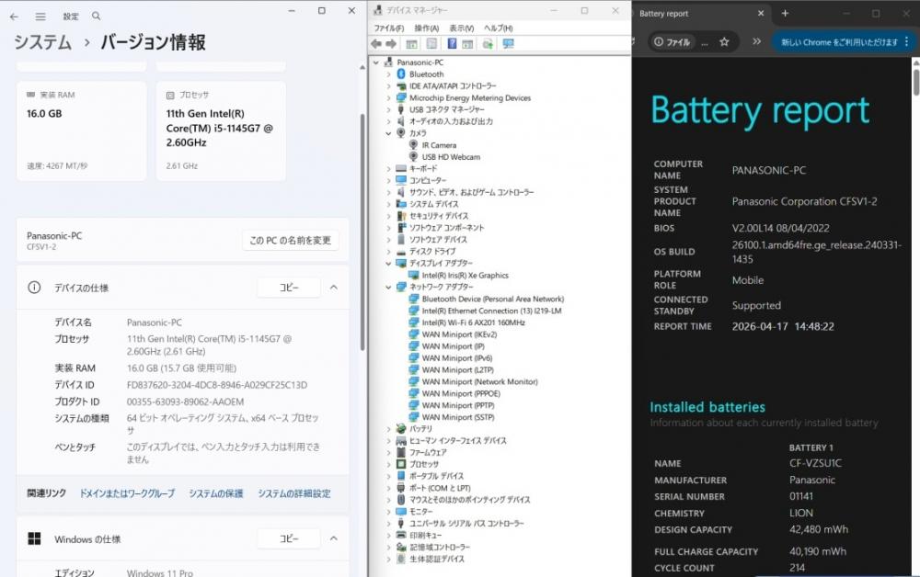This screenshot has height=577, width=920.
Task: Open the 表示(V) menu
Action: (461, 28)
